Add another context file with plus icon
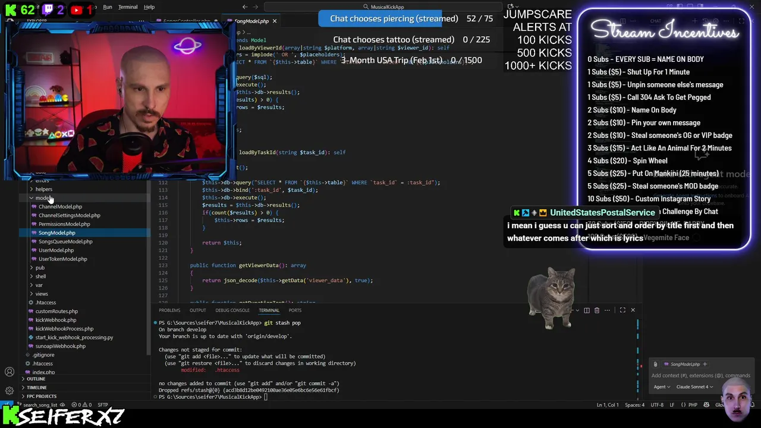Image resolution: width=761 pixels, height=428 pixels. (x=705, y=364)
